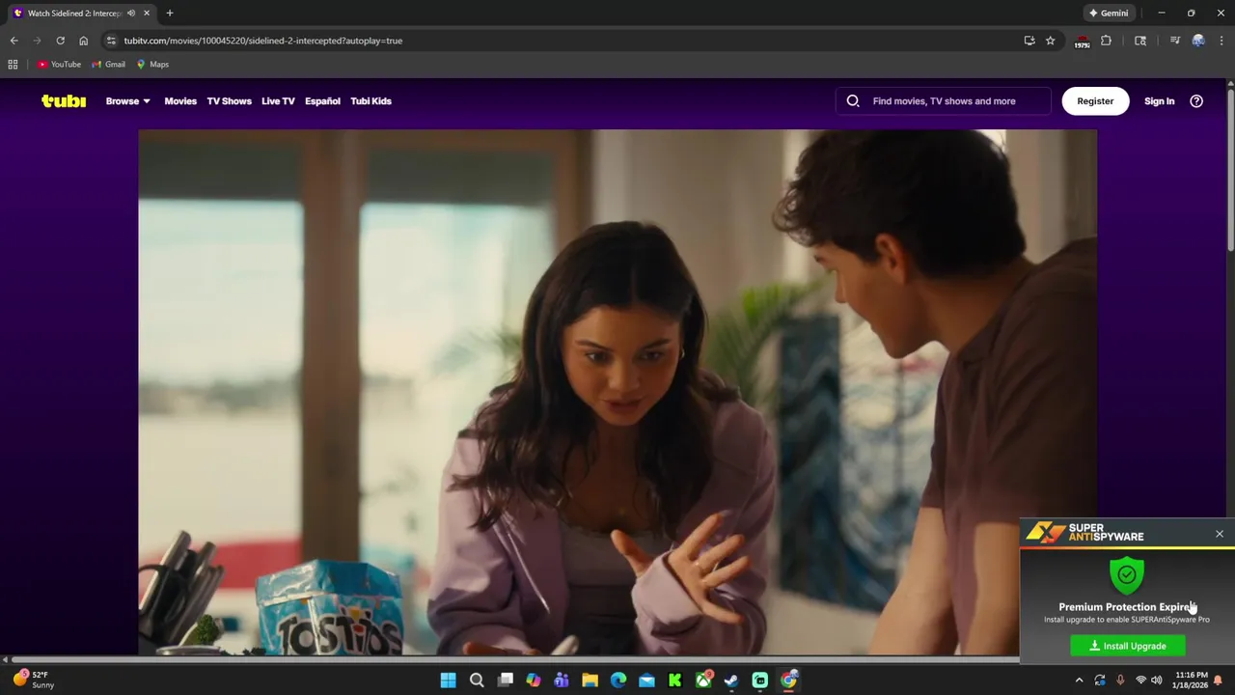Show hidden system tray icons
1235x695 pixels.
coord(1080,681)
